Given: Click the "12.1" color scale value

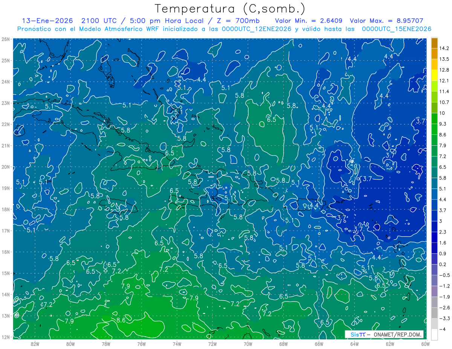Looking at the screenshot, I should coord(444,81).
